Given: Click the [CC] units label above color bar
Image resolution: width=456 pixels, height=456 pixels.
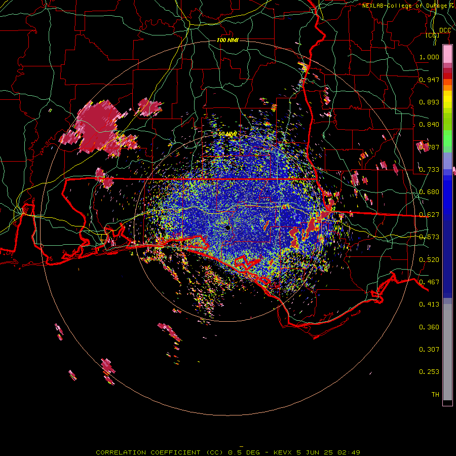Looking at the screenshot, I should [432, 35].
